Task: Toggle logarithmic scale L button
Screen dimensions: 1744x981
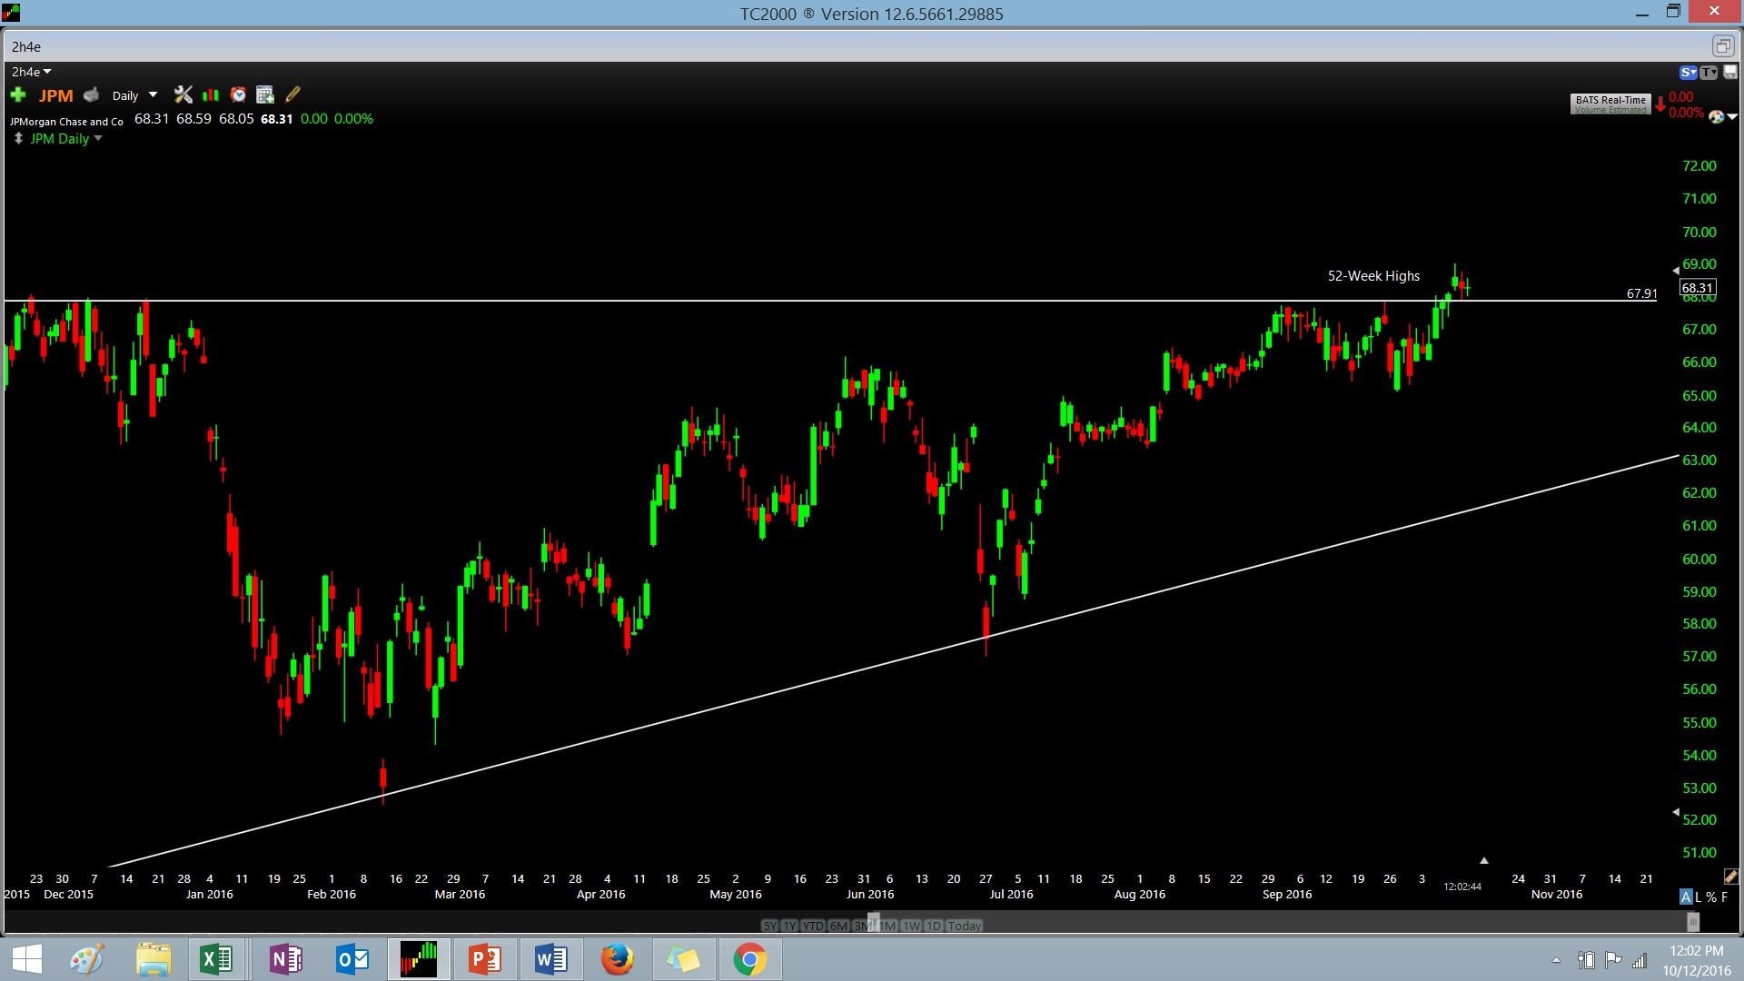Action: click(x=1698, y=897)
